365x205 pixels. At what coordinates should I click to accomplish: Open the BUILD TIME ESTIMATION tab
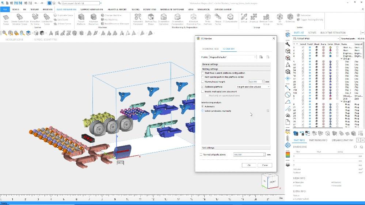(333, 33)
